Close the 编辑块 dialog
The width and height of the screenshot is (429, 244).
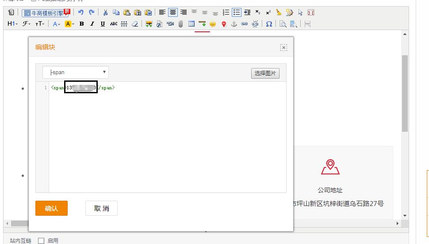click(x=284, y=48)
